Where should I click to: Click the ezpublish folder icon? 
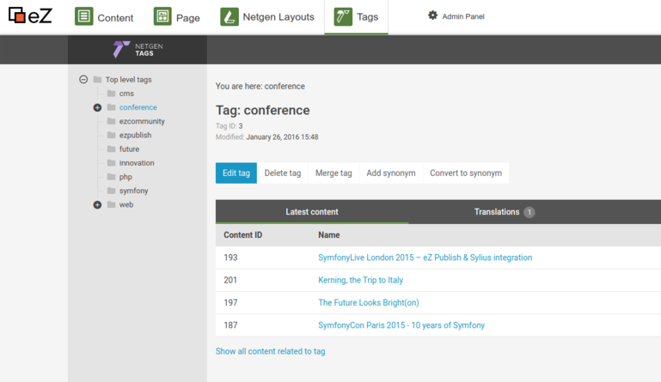pyautogui.click(x=111, y=135)
